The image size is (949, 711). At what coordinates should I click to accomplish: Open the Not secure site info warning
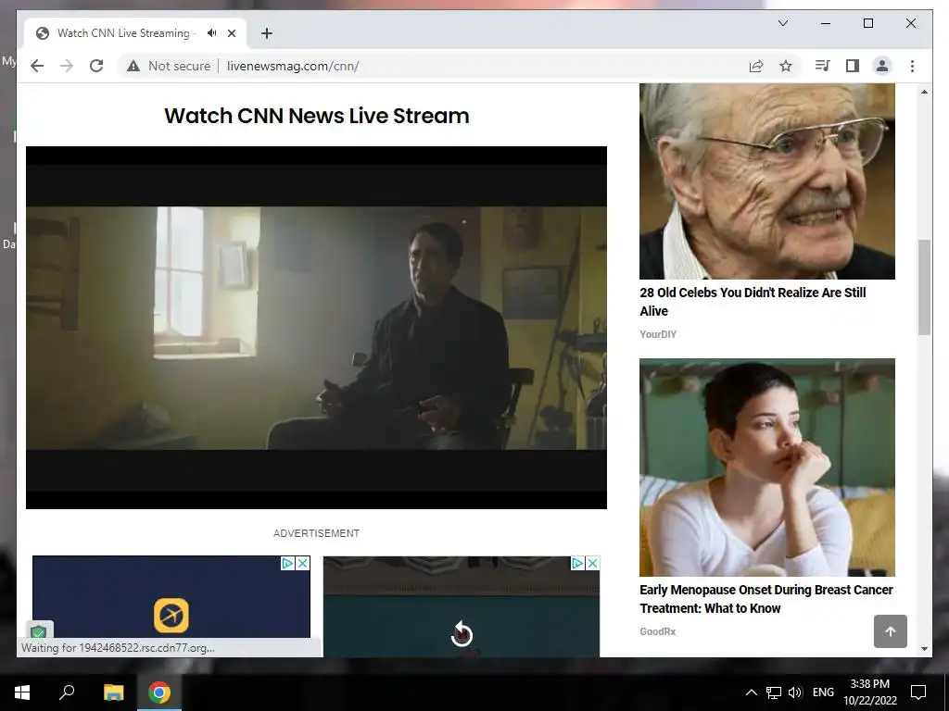(x=169, y=66)
